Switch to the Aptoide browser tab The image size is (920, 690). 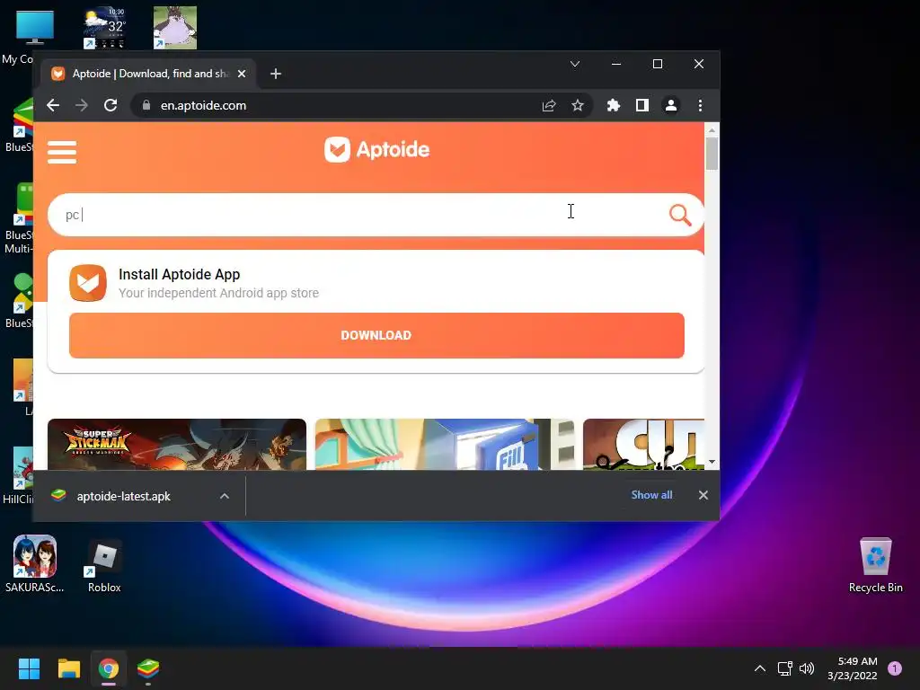pyautogui.click(x=148, y=74)
